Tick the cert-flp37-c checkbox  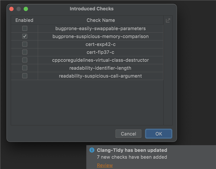coord(24,52)
